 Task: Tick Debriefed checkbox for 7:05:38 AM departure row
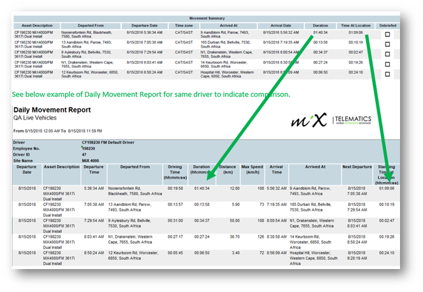point(387,44)
